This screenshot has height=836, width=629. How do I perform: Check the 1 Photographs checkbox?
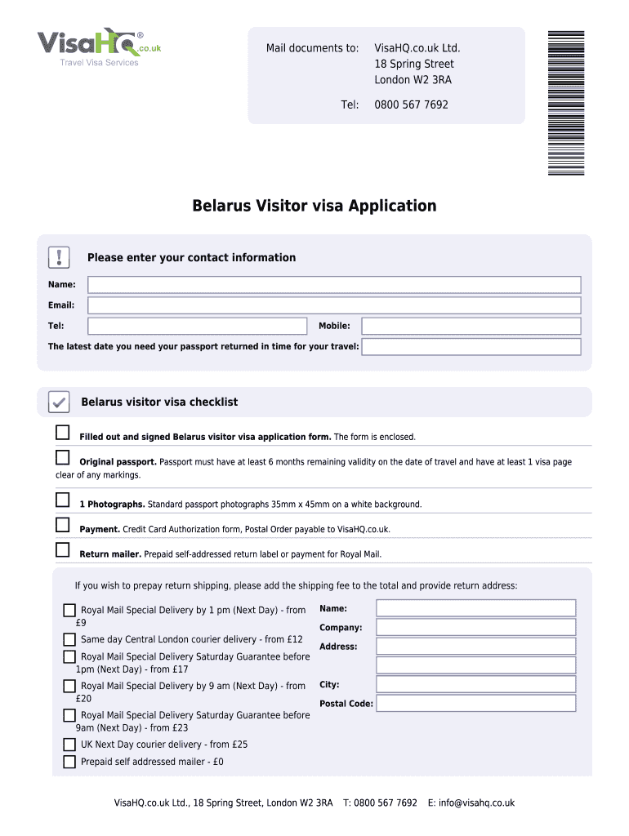point(63,500)
